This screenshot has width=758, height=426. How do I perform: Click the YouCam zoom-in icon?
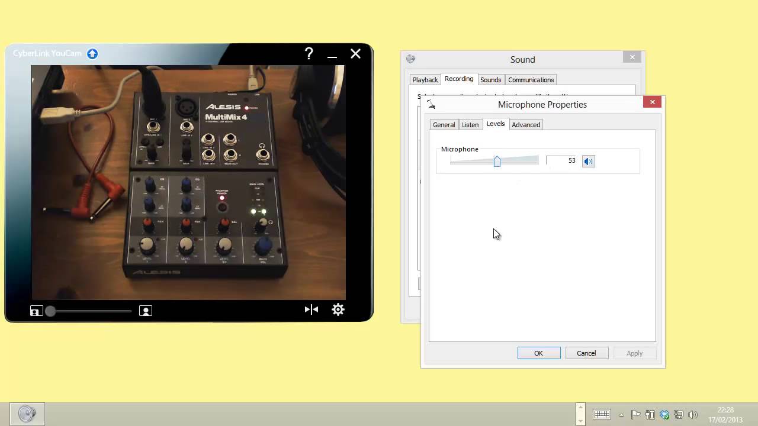click(x=146, y=311)
